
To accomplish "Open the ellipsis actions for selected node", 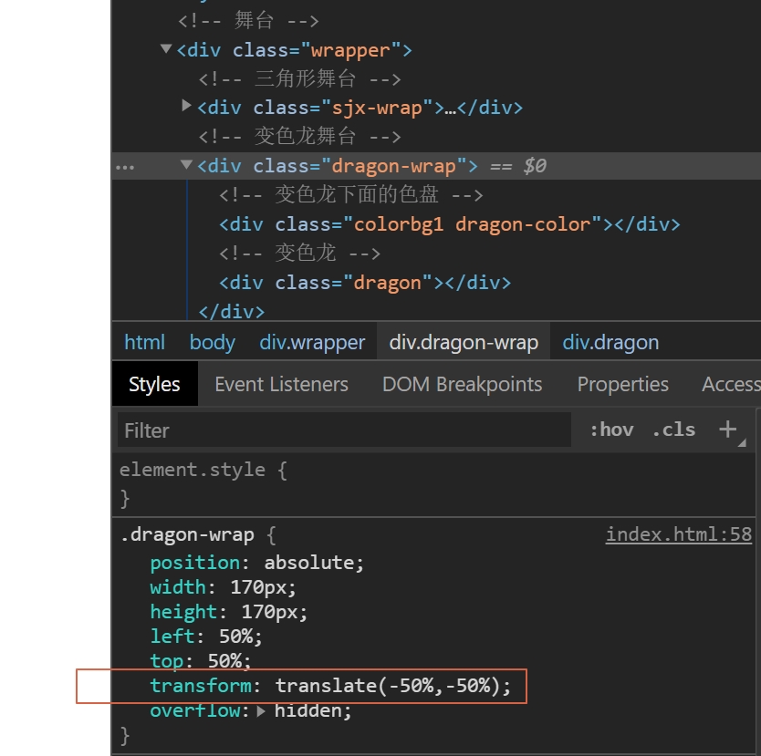I will [x=125, y=168].
